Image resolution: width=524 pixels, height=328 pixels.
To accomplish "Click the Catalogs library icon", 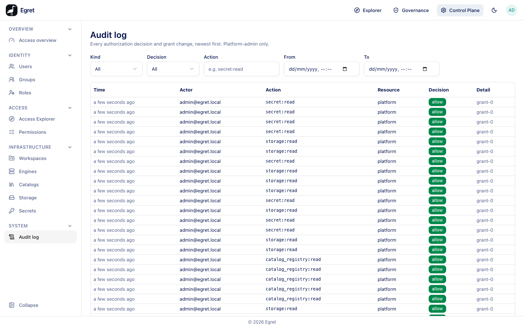I will click(12, 185).
